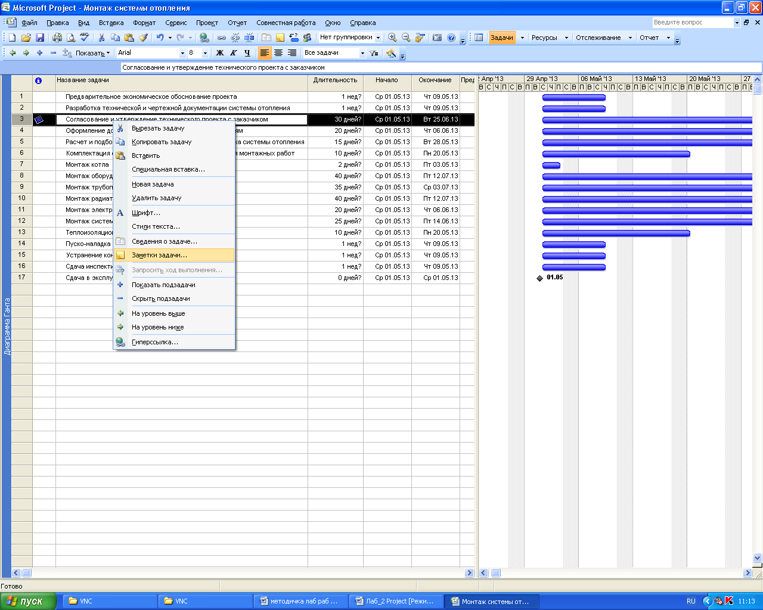Center align the text

coord(278,53)
